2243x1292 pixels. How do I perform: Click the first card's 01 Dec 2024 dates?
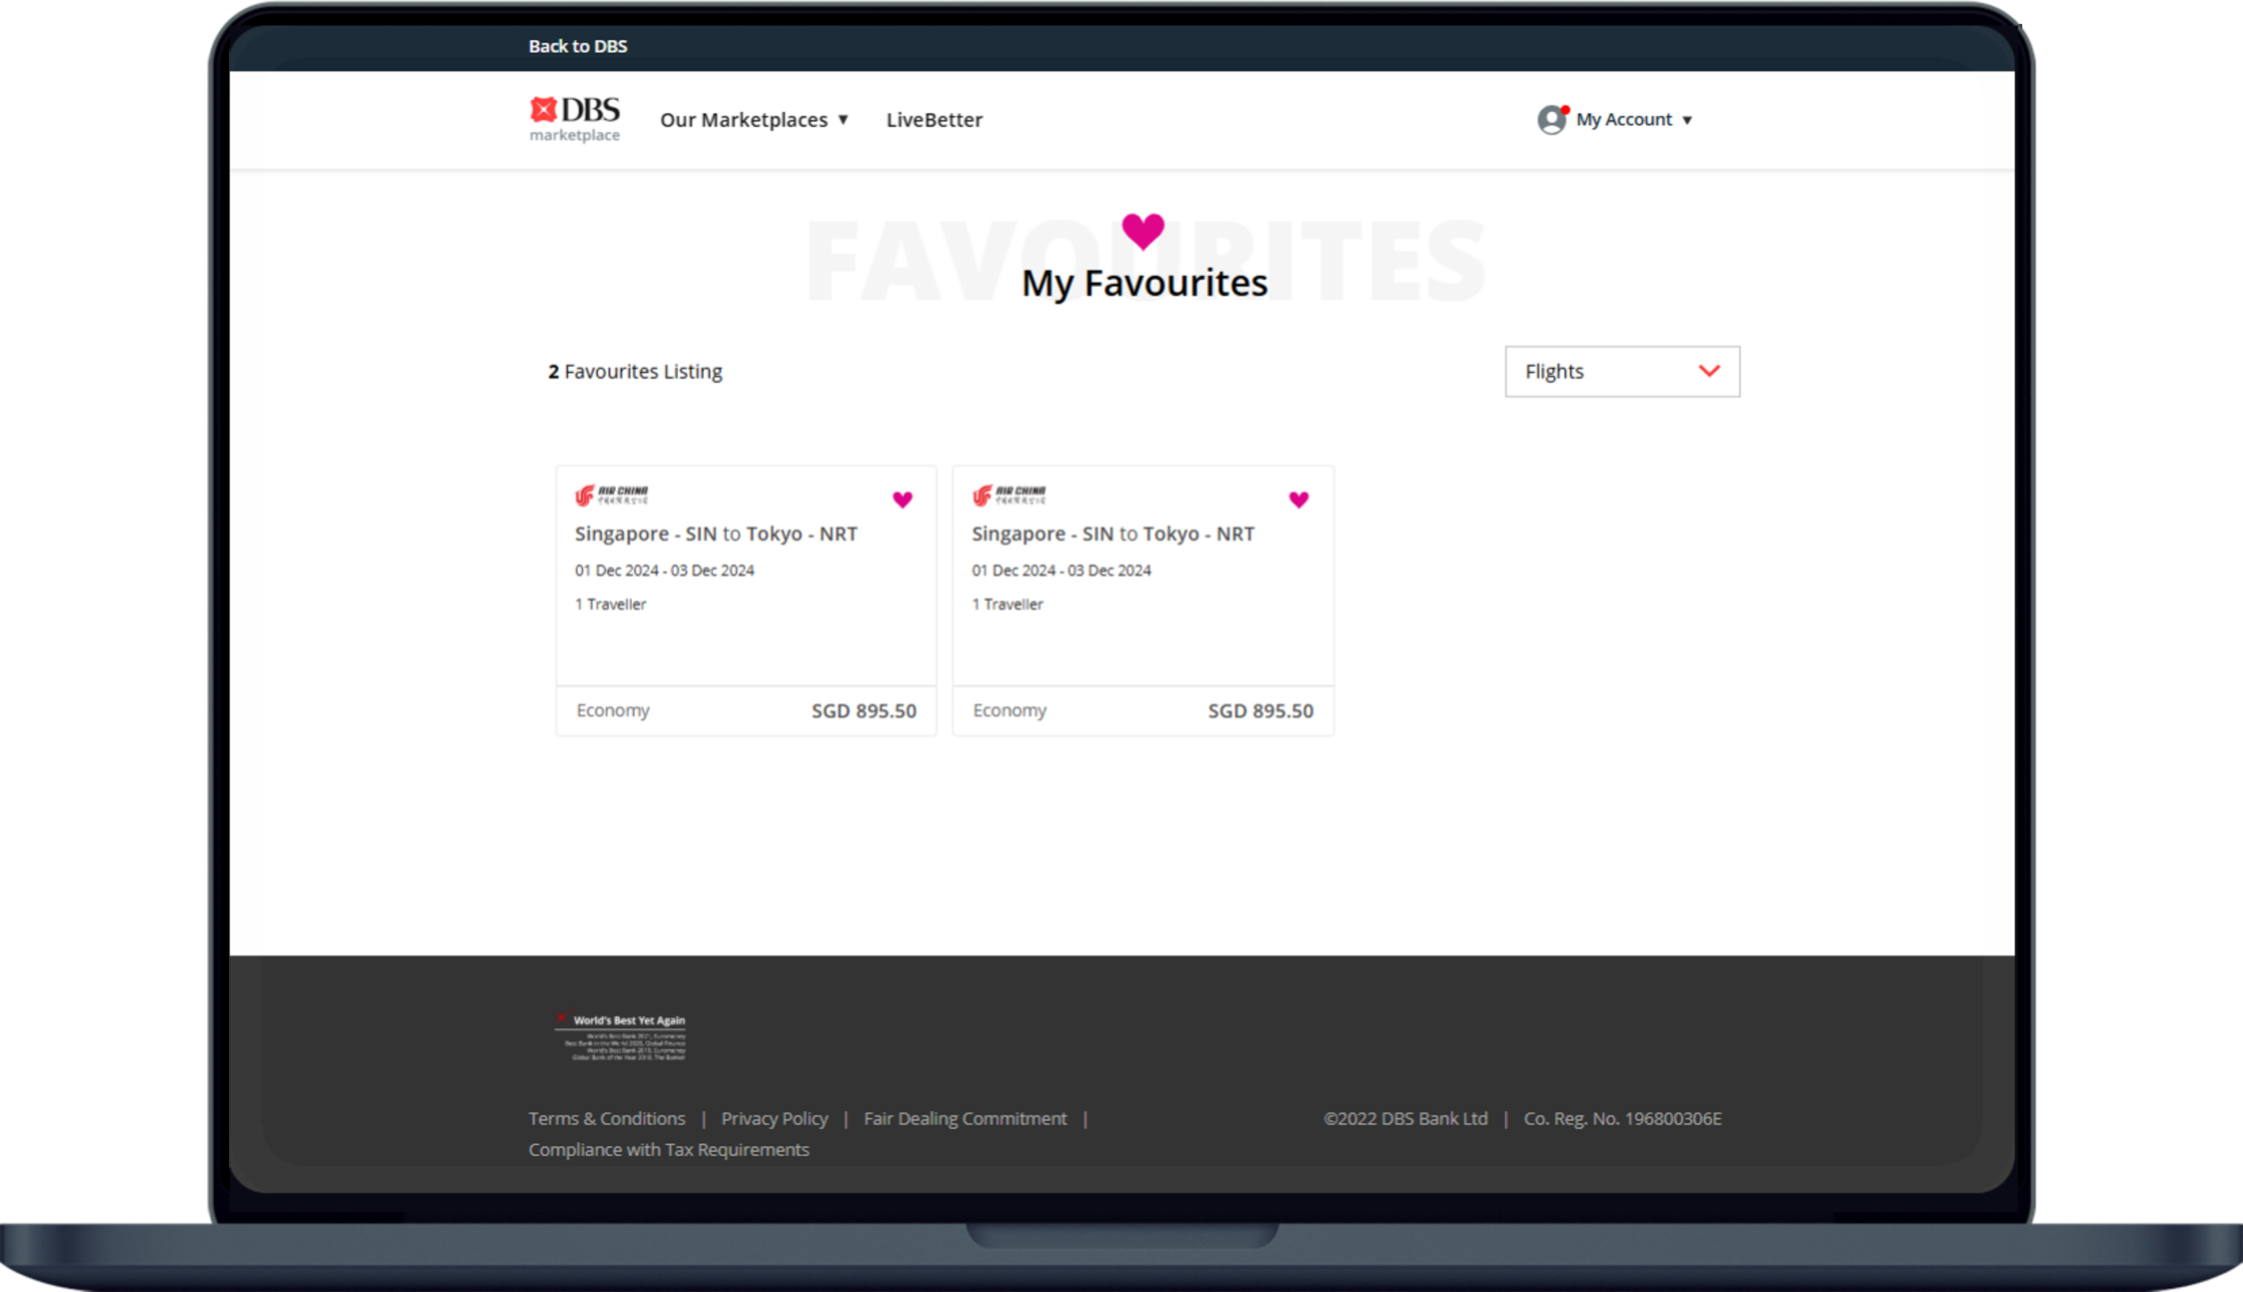click(665, 571)
